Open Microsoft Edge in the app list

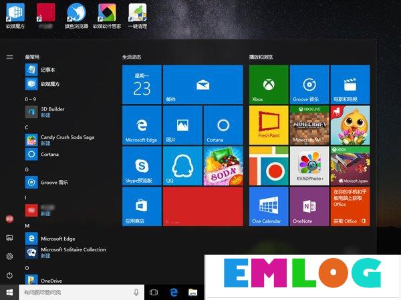[x=68, y=239]
